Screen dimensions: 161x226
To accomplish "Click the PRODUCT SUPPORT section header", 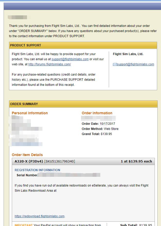I will [x=25, y=45].
